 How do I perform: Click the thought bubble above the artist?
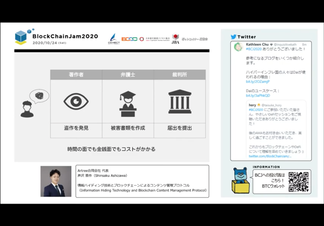pyautogui.click(x=39, y=96)
